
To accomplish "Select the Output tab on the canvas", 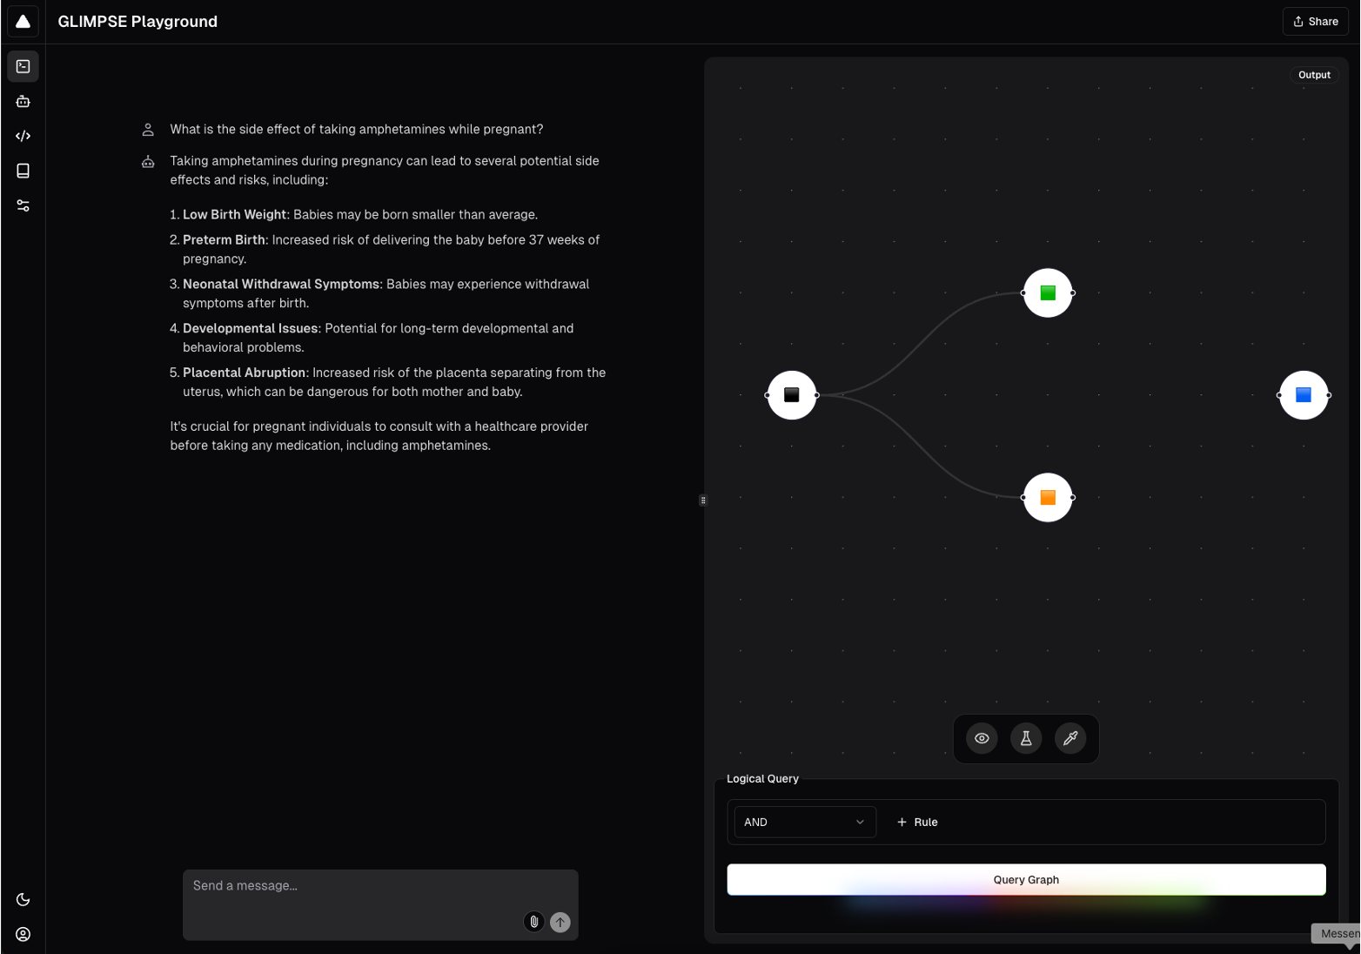I will pos(1314,75).
